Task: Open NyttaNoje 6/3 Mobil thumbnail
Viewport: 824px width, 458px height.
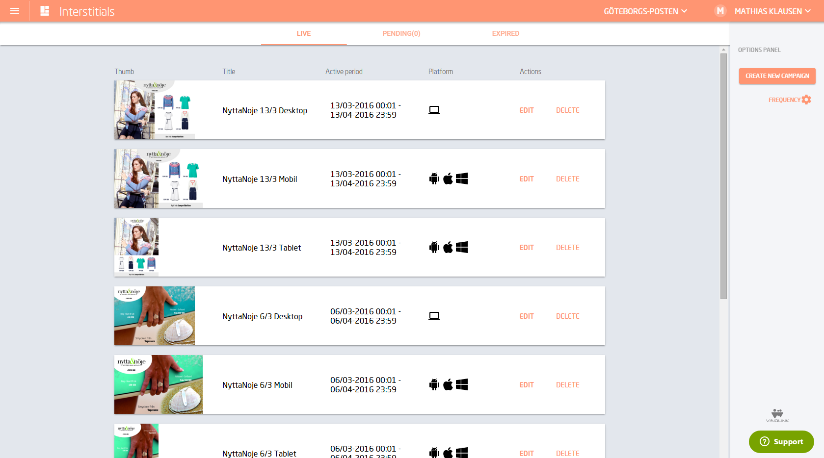Action: coord(159,384)
